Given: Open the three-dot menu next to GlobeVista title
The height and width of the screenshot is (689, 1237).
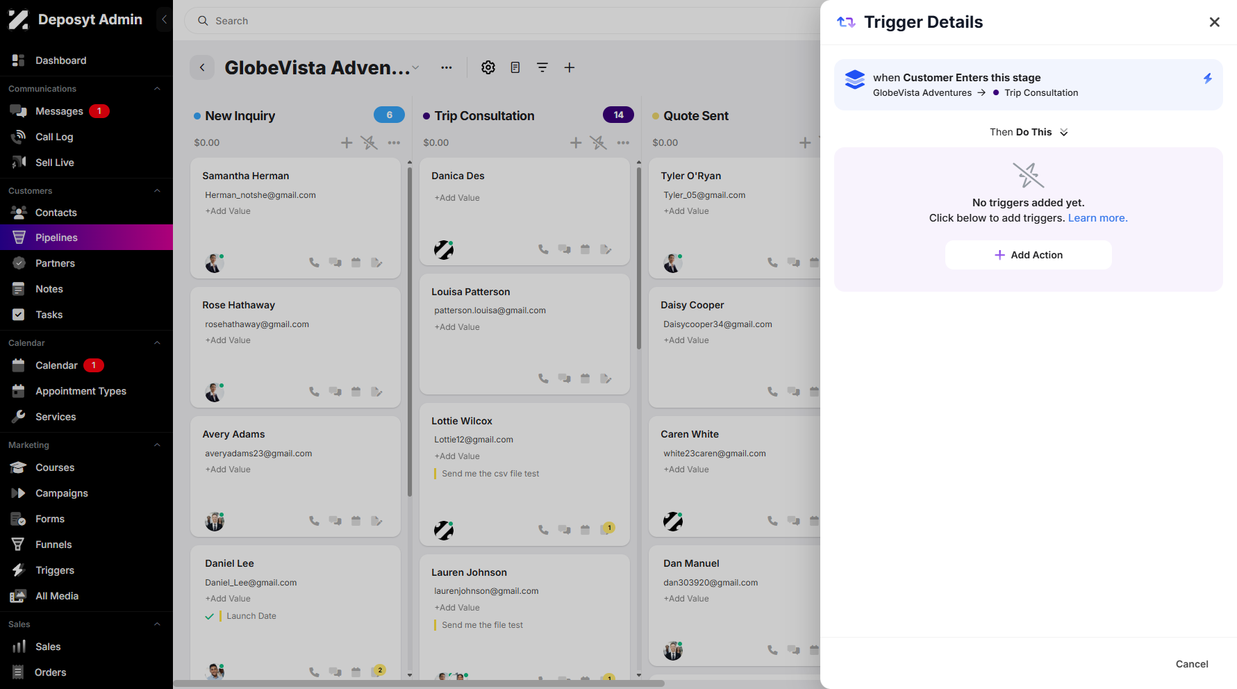Looking at the screenshot, I should (447, 67).
